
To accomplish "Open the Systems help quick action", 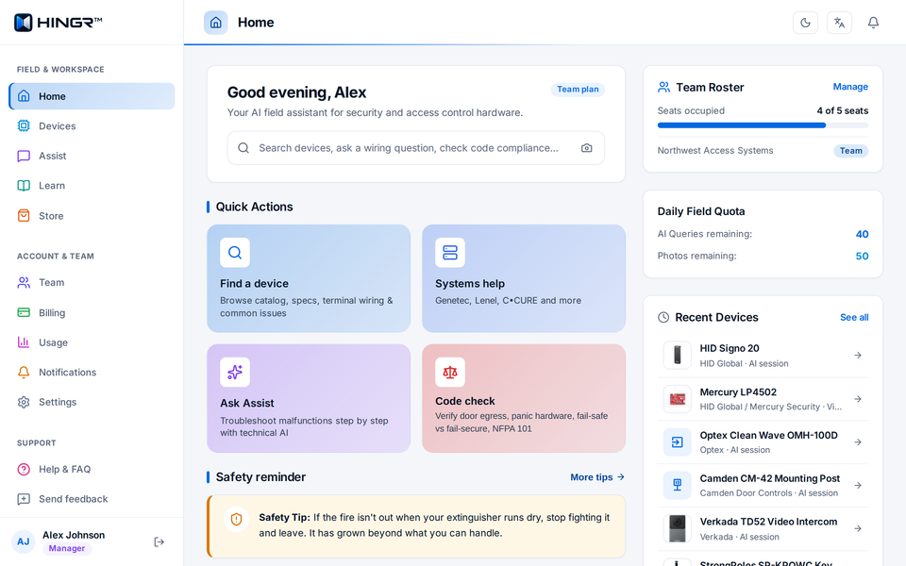I will 524,278.
